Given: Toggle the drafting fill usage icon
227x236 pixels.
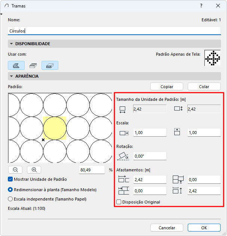Looking at the screenshot, I should (x=16, y=65).
